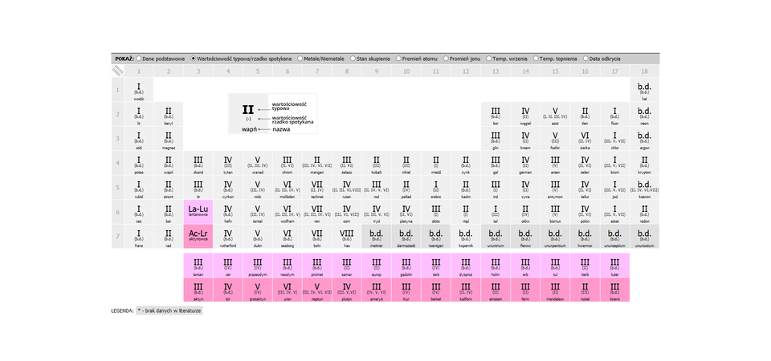Click the kopernik element cell
The height and width of the screenshot is (361, 771).
(466, 236)
